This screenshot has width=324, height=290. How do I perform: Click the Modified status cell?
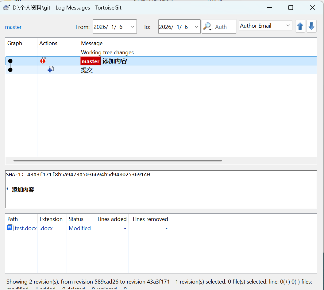[80, 228]
